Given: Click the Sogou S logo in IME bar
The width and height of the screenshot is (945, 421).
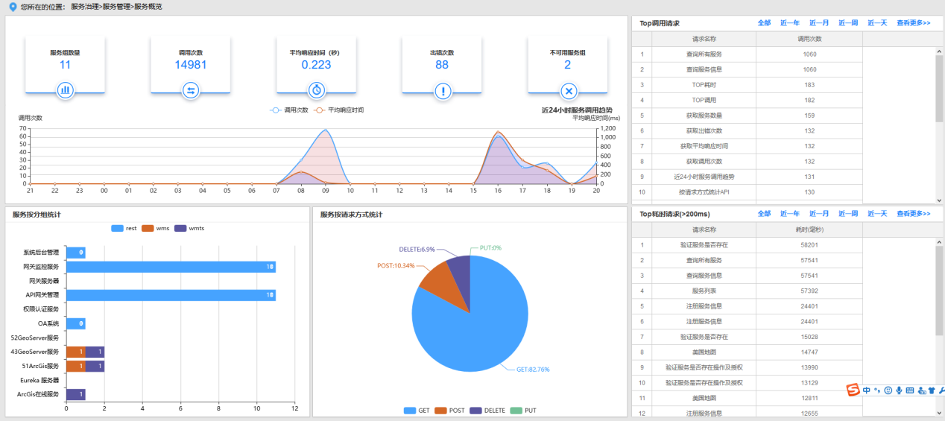Looking at the screenshot, I should click(x=853, y=390).
